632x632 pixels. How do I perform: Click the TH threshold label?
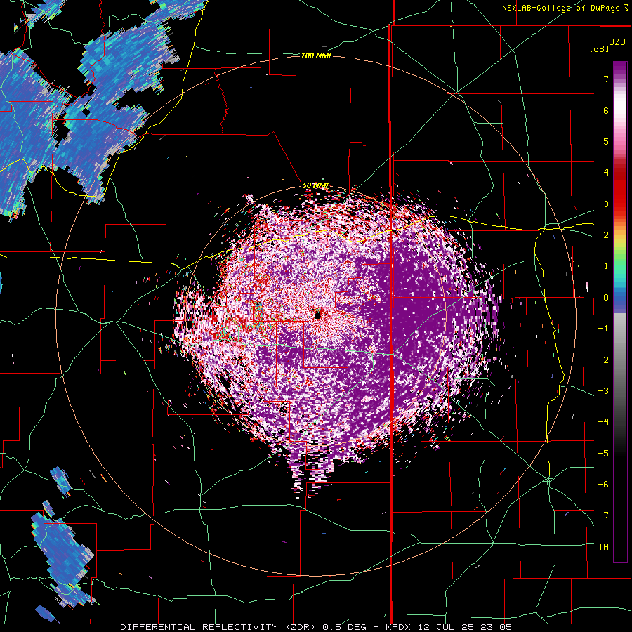pos(603,547)
